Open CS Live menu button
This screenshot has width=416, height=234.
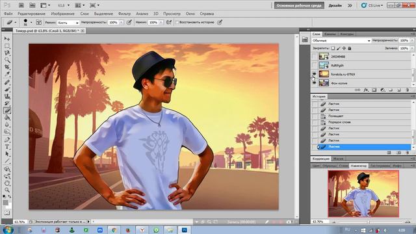372,5
